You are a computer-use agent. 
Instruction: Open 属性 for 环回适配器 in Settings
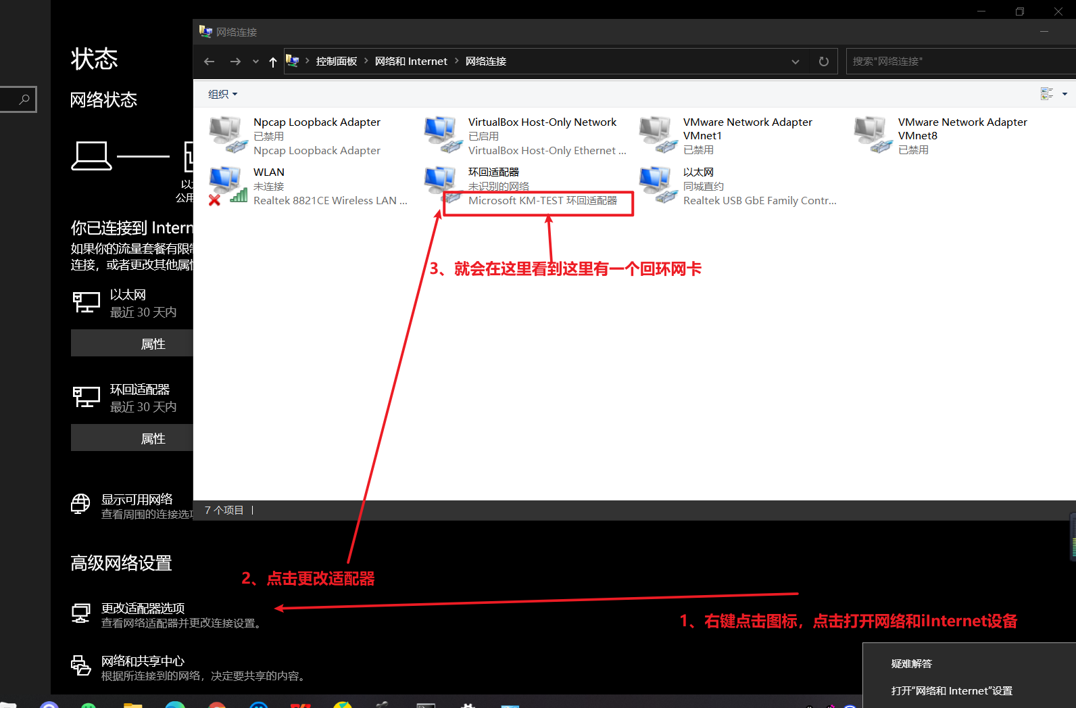(132, 438)
